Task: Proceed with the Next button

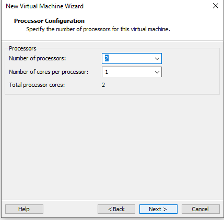Action: (158, 209)
